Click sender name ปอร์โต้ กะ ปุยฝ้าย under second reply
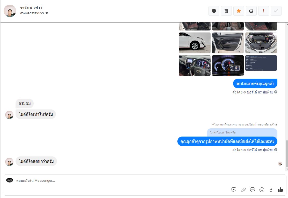Viewport: 288px width, 198px height. [x=260, y=150]
